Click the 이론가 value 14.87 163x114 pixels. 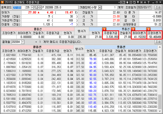point(158,13)
